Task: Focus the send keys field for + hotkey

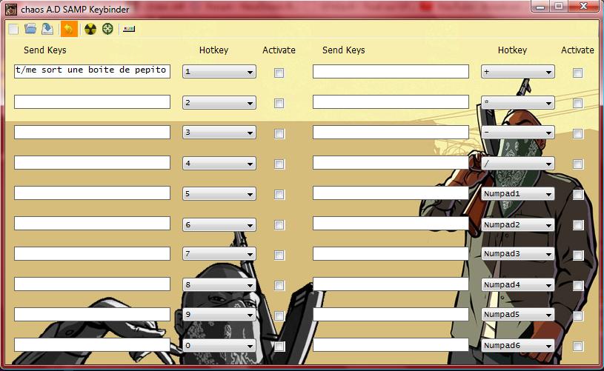Action: coord(391,71)
